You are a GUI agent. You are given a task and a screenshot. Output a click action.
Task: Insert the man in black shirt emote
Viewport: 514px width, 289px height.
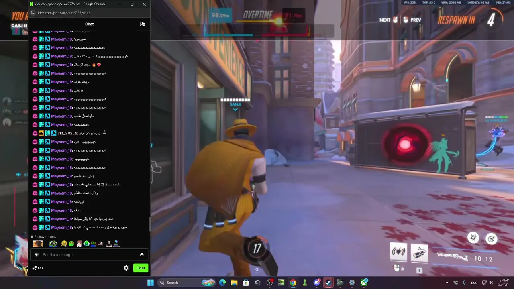[x=109, y=244]
